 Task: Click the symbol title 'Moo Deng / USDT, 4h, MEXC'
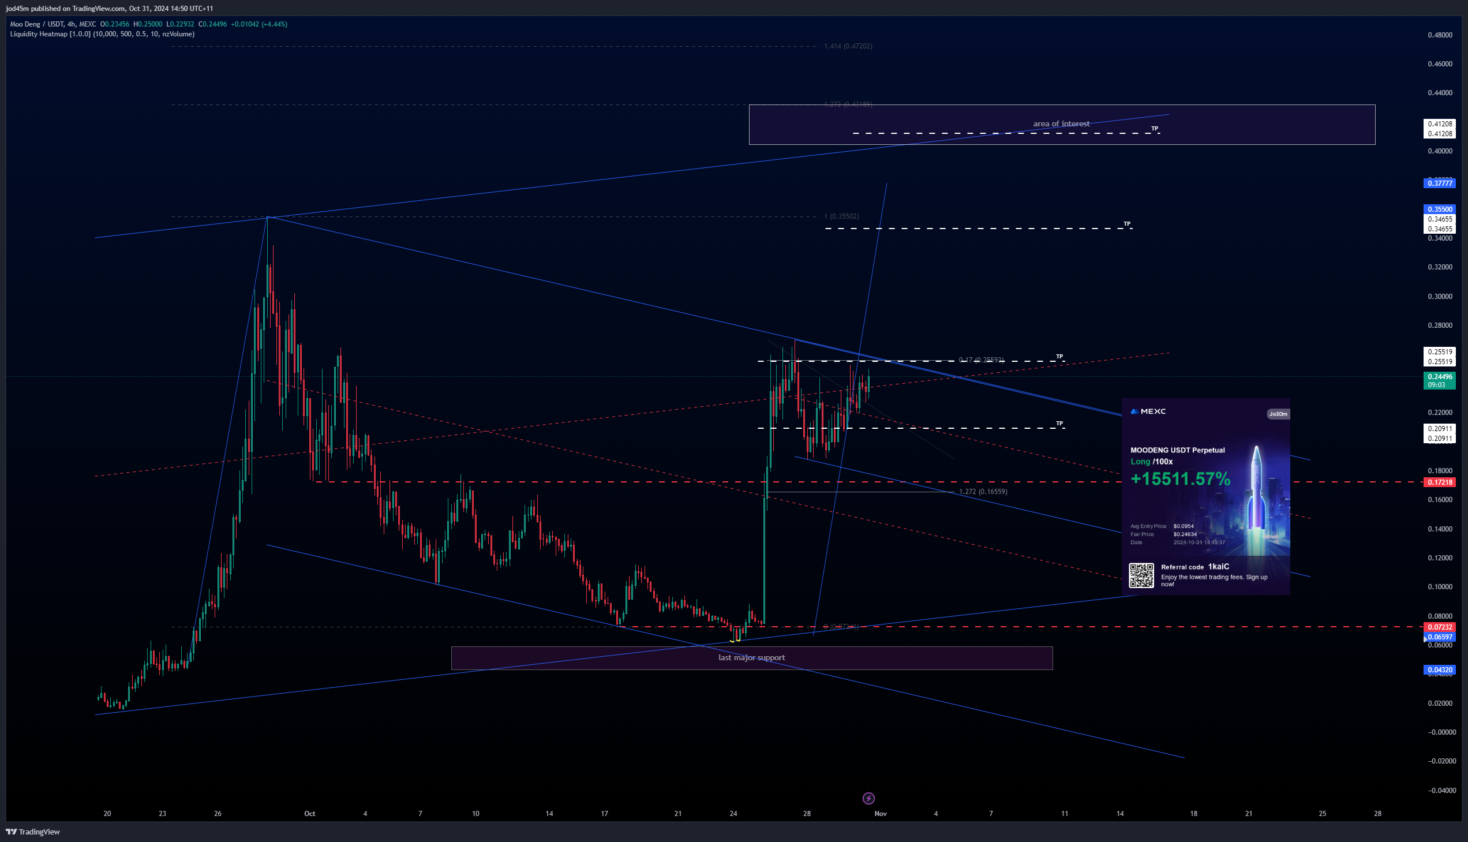pyautogui.click(x=53, y=24)
